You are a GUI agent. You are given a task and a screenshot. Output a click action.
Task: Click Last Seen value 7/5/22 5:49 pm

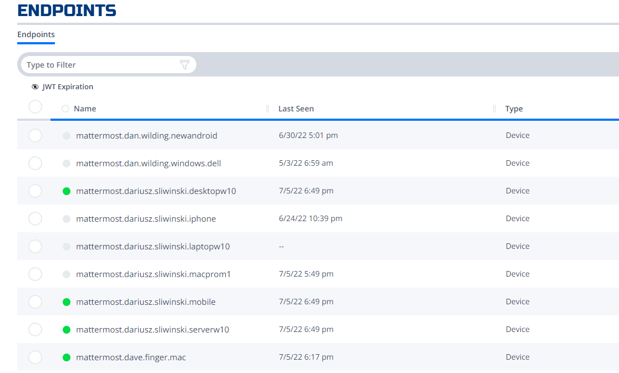coord(306,274)
